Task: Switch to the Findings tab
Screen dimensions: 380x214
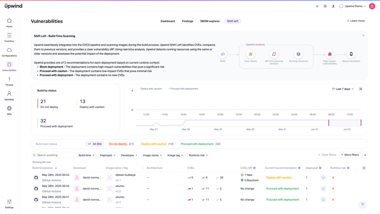Action: click(x=187, y=21)
